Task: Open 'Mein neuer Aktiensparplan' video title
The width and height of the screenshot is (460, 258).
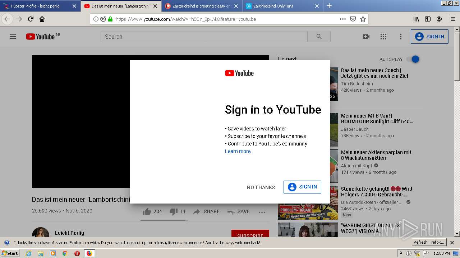Action: pos(376,155)
